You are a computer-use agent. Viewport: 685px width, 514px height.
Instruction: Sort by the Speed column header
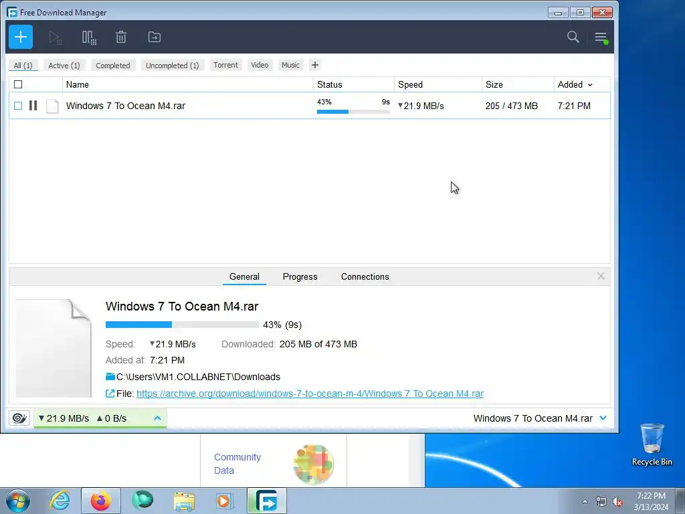click(437, 84)
